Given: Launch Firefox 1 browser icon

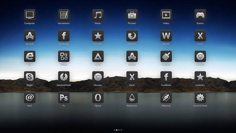Looking at the screenshot, I should pos(132,36).
